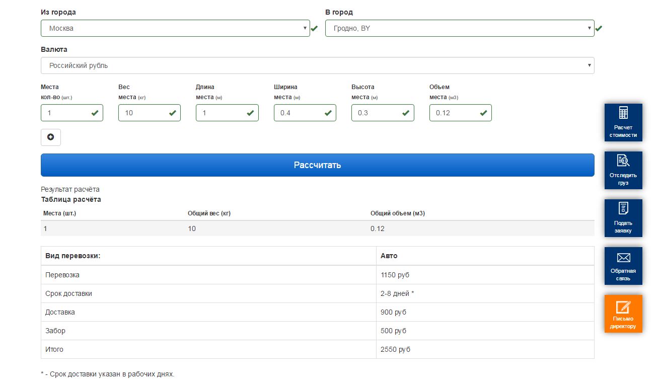Viewport: 659px width, 384px height.
Task: Focus the Объем места volume field
Action: tap(455, 113)
